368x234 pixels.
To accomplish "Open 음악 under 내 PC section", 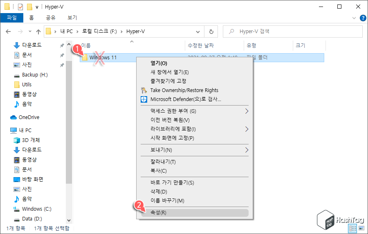I will coord(27,199).
